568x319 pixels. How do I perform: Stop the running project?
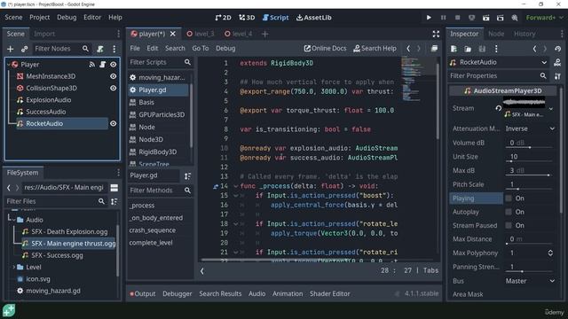click(458, 18)
